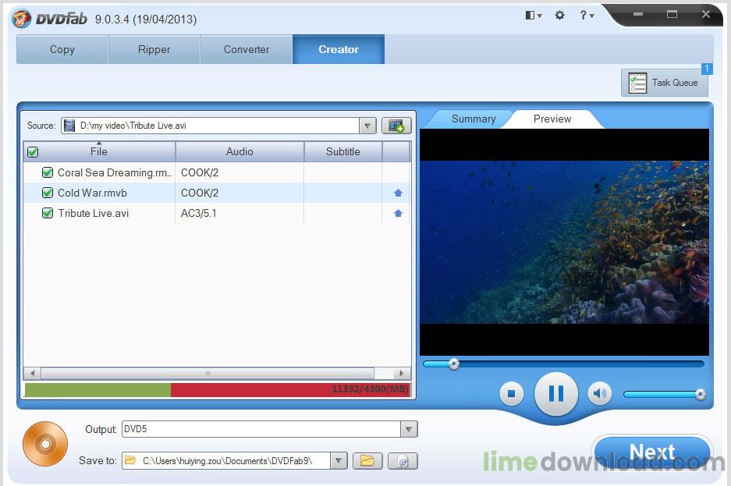Click the orange disc output icon

click(45, 444)
